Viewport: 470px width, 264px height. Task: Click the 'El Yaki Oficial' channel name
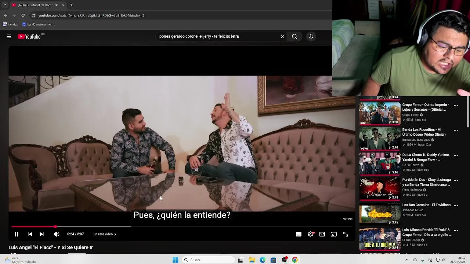(411, 240)
